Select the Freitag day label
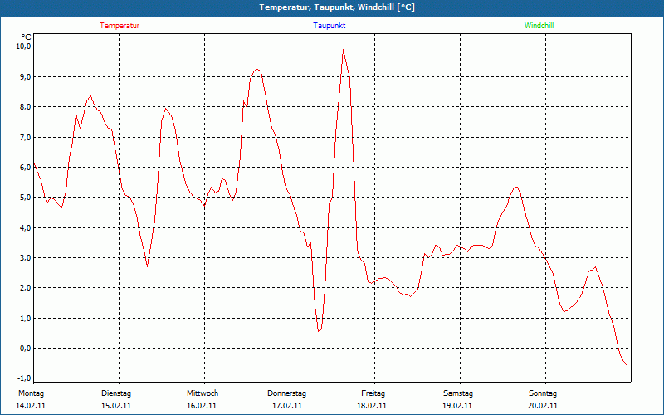 tap(373, 393)
